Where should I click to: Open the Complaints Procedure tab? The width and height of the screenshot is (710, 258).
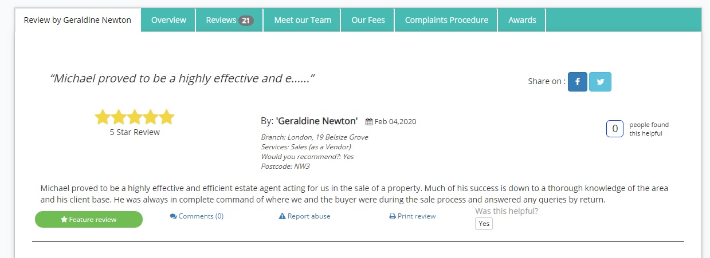pos(446,20)
